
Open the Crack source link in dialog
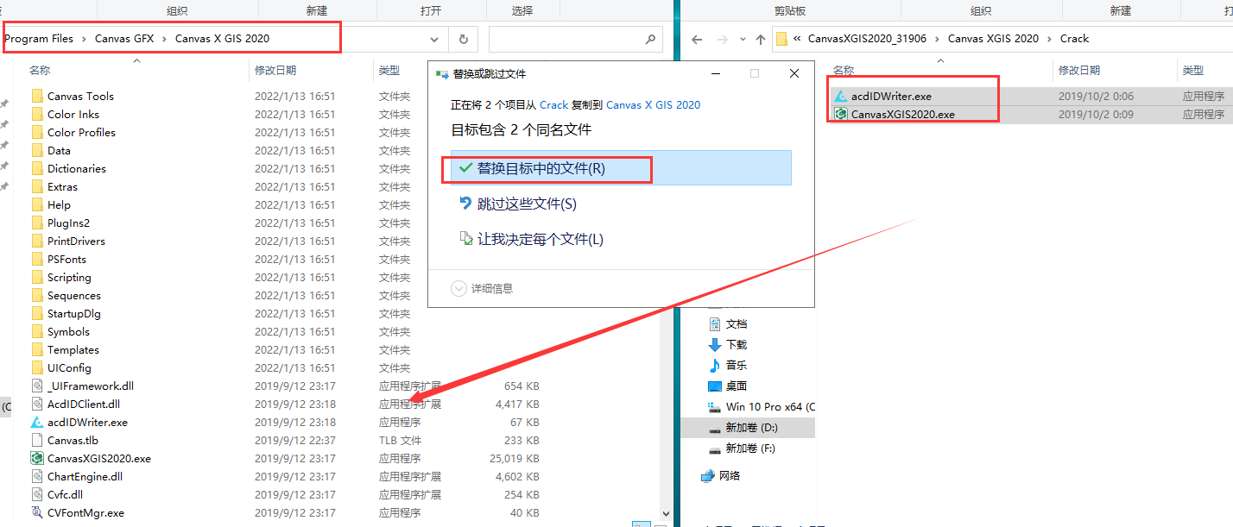coord(554,104)
